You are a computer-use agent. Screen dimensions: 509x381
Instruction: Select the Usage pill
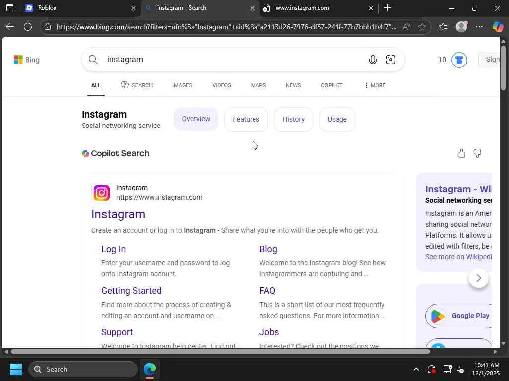pos(337,119)
